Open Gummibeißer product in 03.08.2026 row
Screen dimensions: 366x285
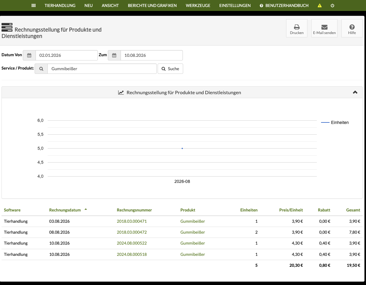click(193, 221)
